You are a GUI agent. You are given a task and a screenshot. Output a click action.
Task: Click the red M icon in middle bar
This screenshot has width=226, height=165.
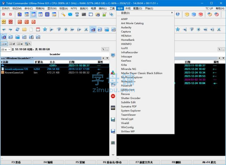point(113,96)
